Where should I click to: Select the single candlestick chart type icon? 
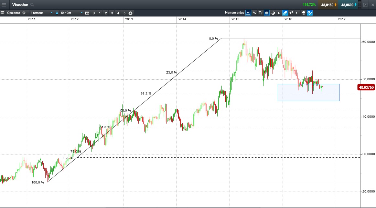(279, 13)
